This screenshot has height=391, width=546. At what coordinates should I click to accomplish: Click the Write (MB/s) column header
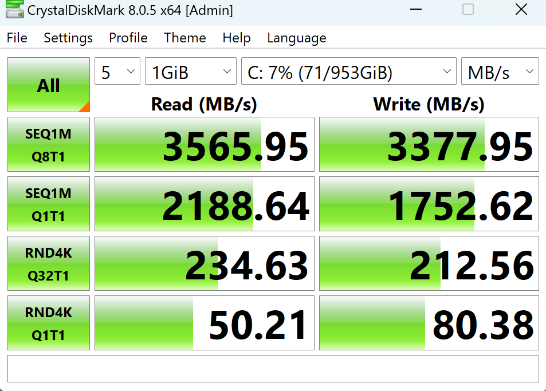(429, 104)
